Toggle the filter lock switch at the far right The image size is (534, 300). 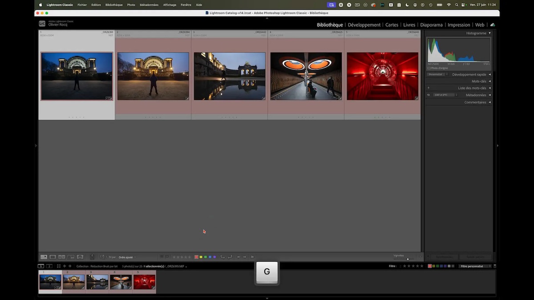(495, 266)
